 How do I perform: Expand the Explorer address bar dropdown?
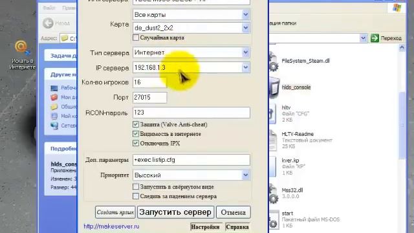tap(364, 38)
